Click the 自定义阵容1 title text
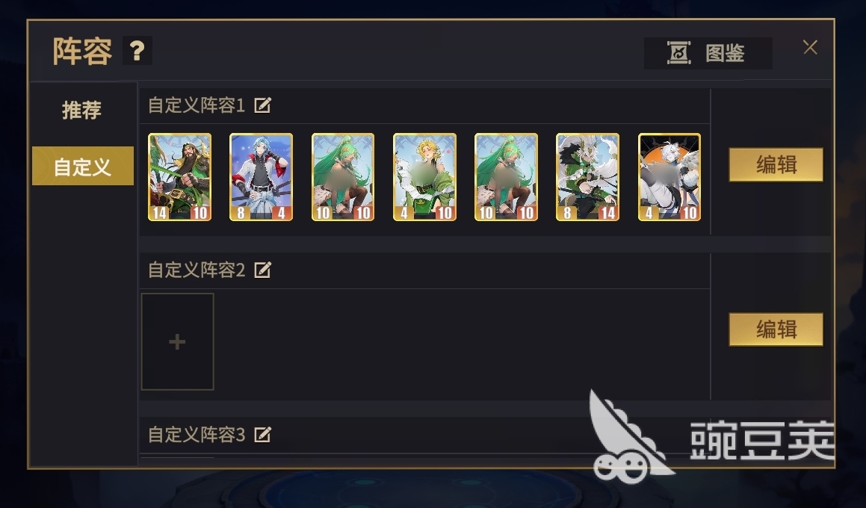The image size is (866, 508). 197,105
